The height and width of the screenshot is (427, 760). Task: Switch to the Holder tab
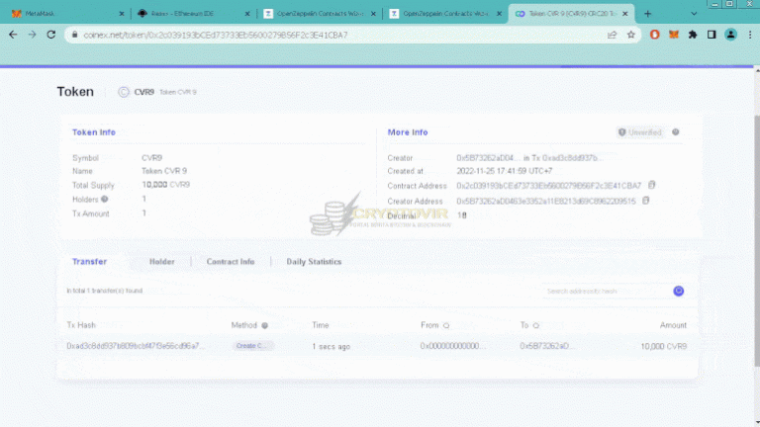161,262
